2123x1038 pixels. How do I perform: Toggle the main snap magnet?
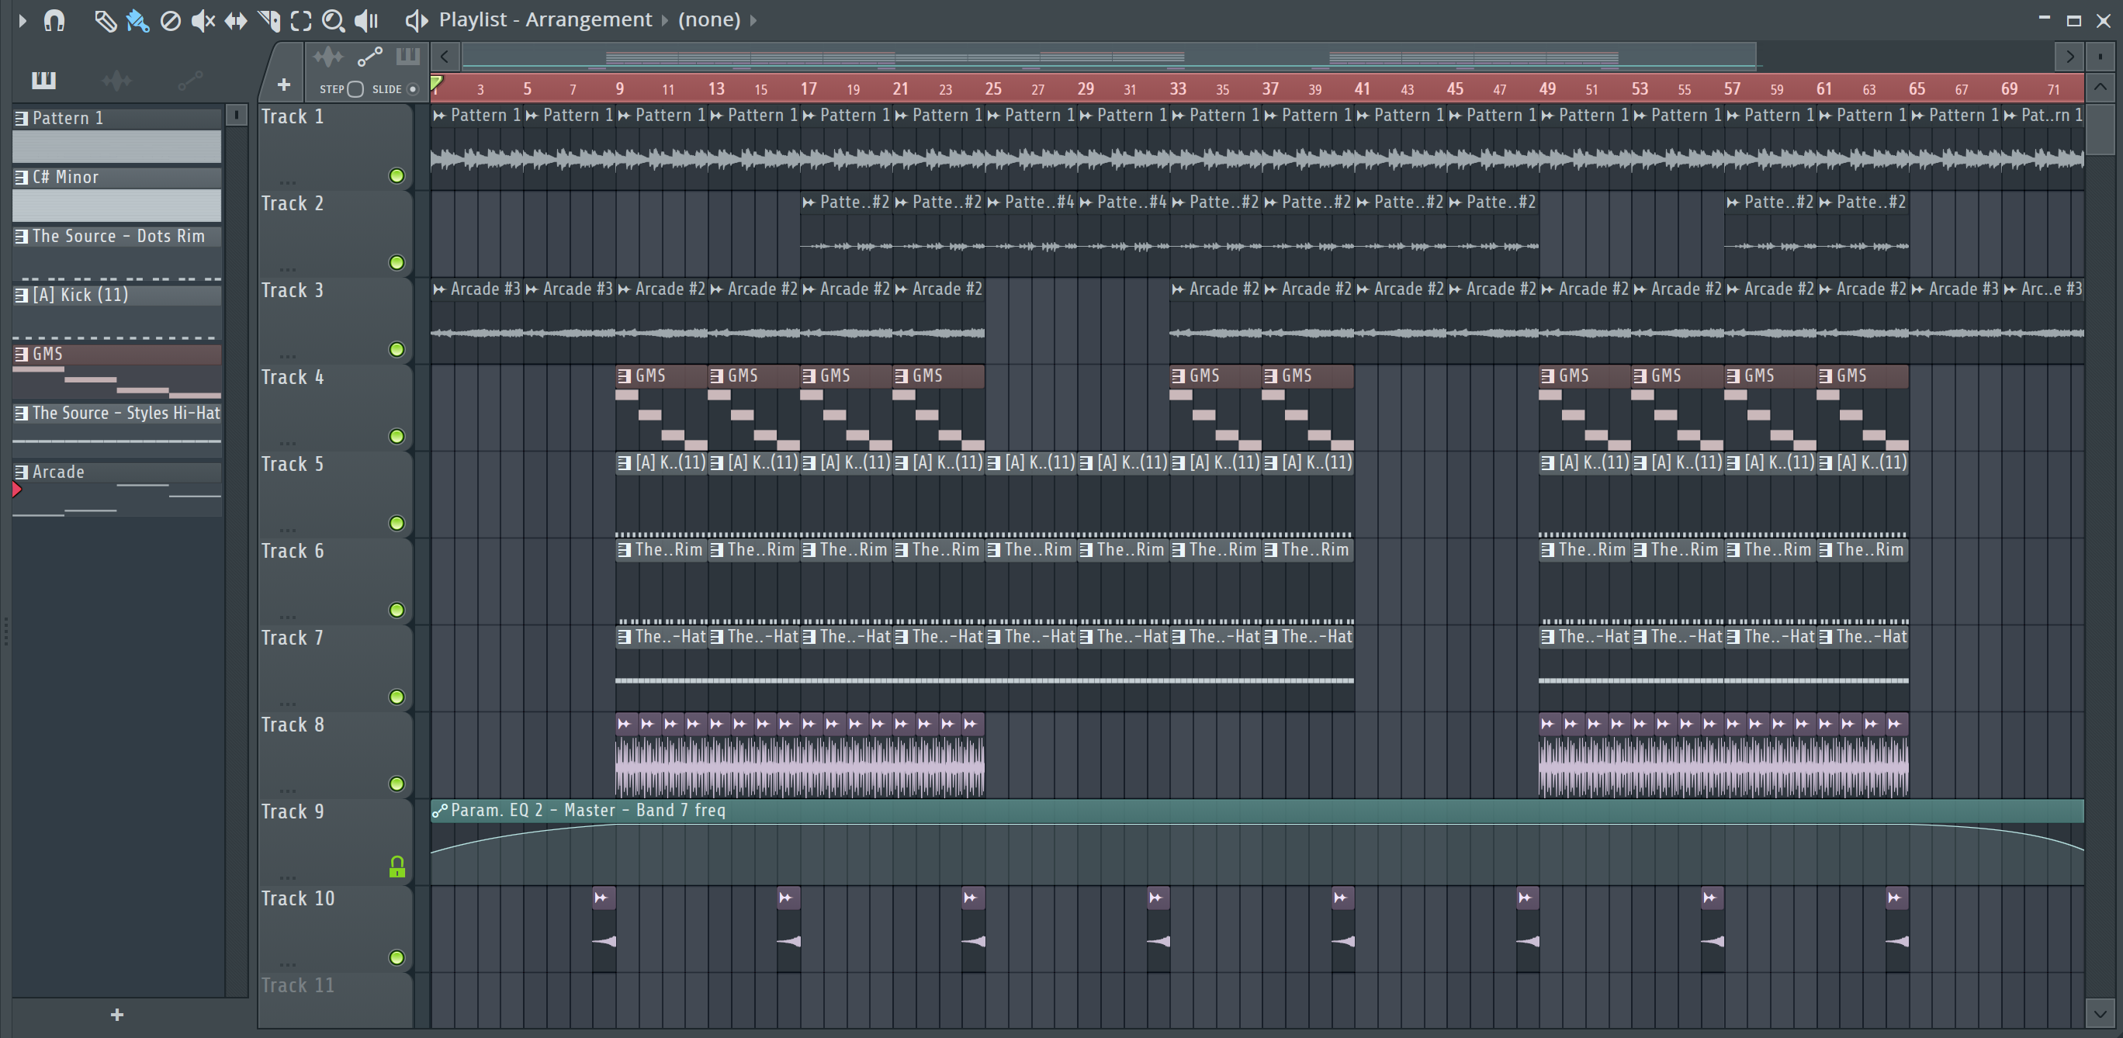pyautogui.click(x=54, y=19)
